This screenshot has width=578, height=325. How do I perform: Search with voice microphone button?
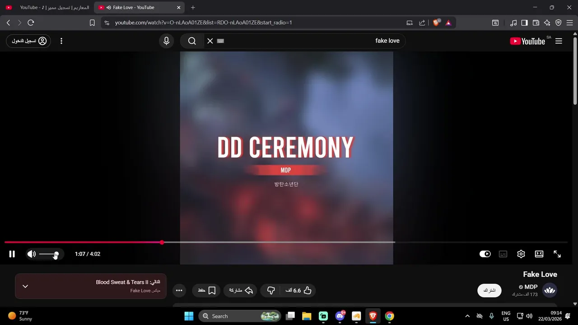[167, 41]
